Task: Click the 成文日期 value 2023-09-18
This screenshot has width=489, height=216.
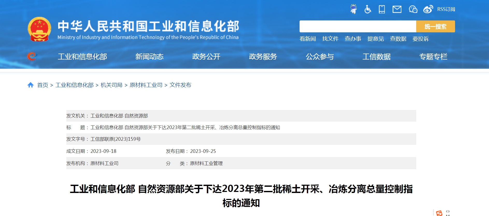Action: (x=103, y=151)
